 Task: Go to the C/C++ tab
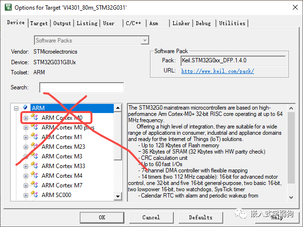(135, 23)
